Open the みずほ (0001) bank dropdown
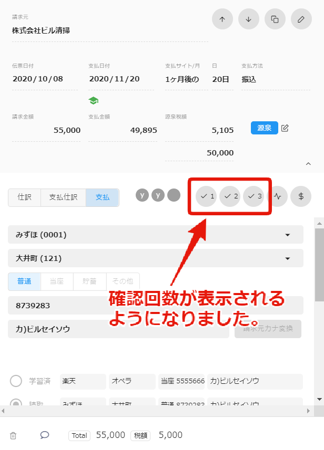This screenshot has height=450, width=324. coord(156,235)
